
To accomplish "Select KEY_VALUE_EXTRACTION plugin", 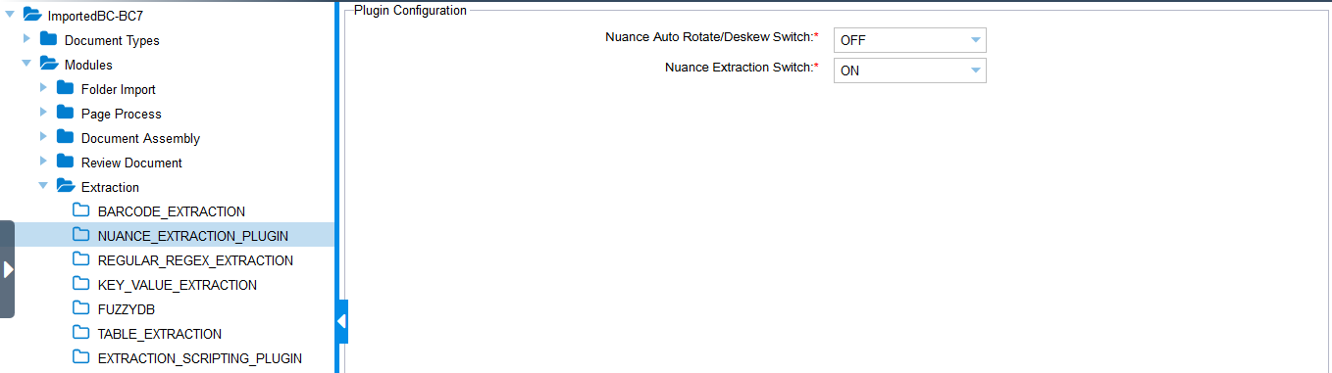I will pyautogui.click(x=178, y=285).
